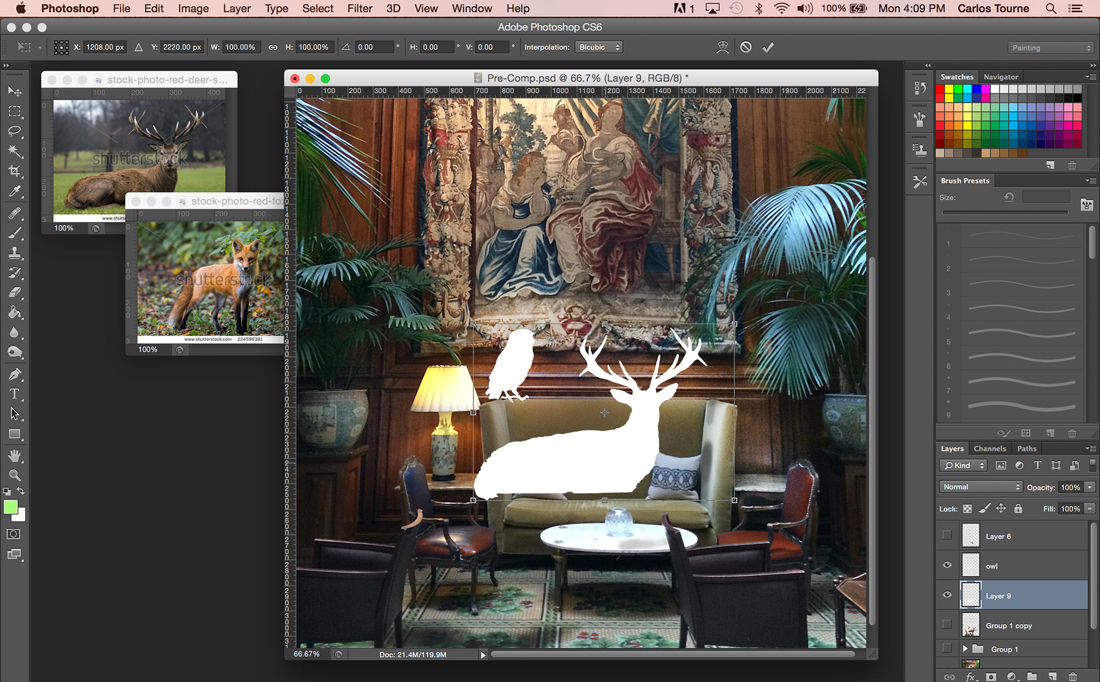Select the Clone Stamp tool
The height and width of the screenshot is (682, 1100).
click(14, 253)
